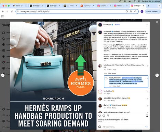Switch to the Instagram 'Council' tab
The image size is (162, 132).
tap(104, 6)
